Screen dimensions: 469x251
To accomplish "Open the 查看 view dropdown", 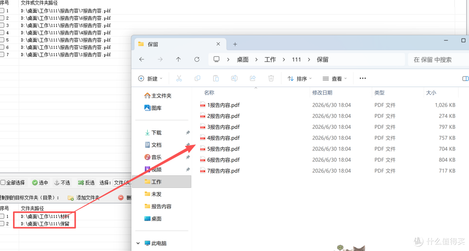I will 335,78.
